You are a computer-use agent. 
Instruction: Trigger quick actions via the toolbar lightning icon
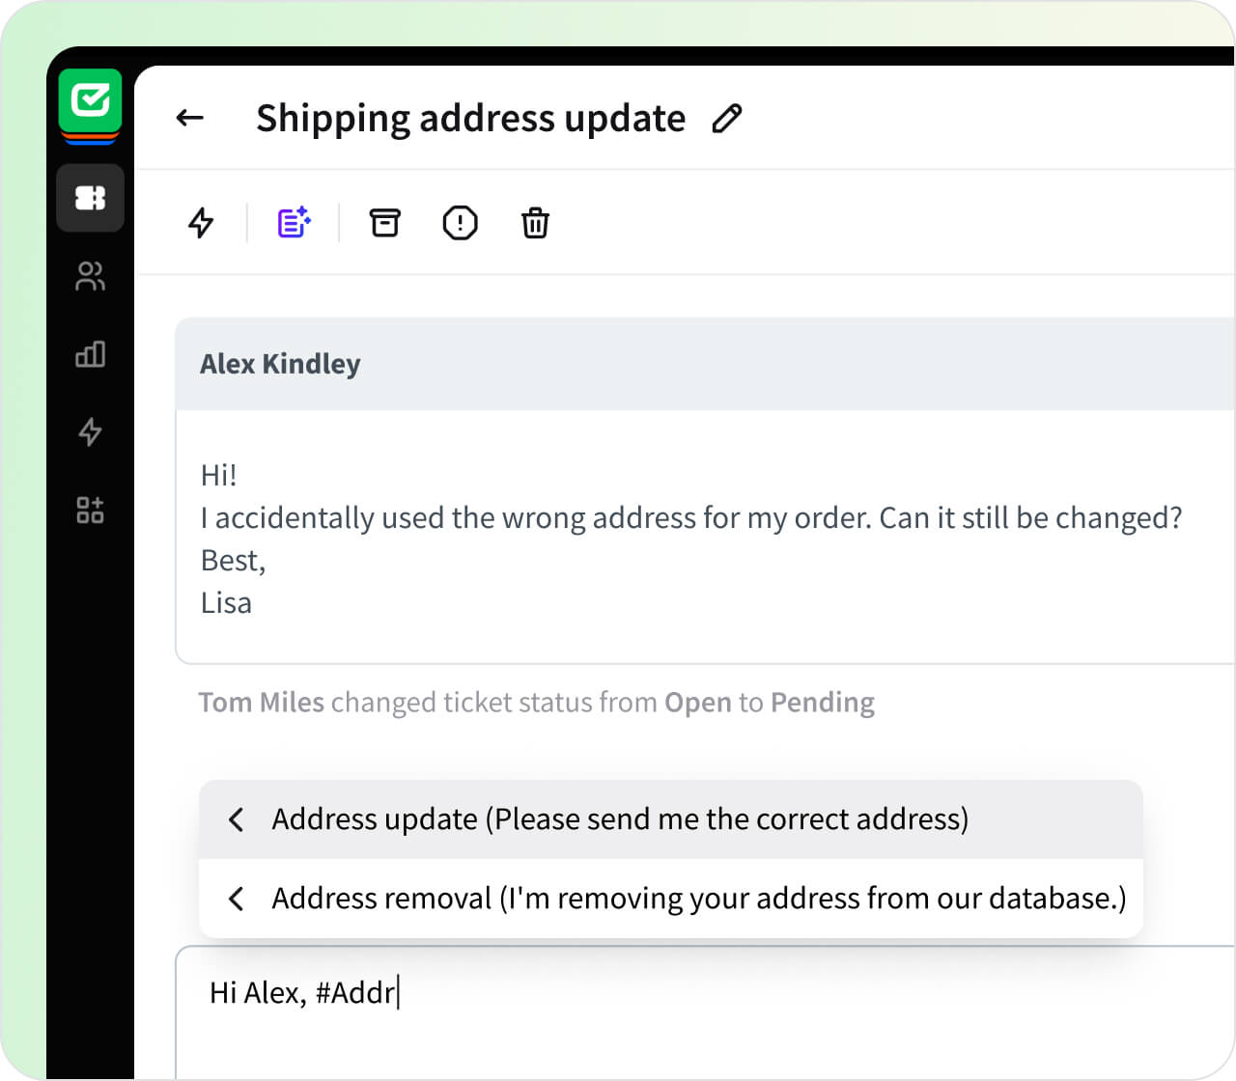[201, 222]
